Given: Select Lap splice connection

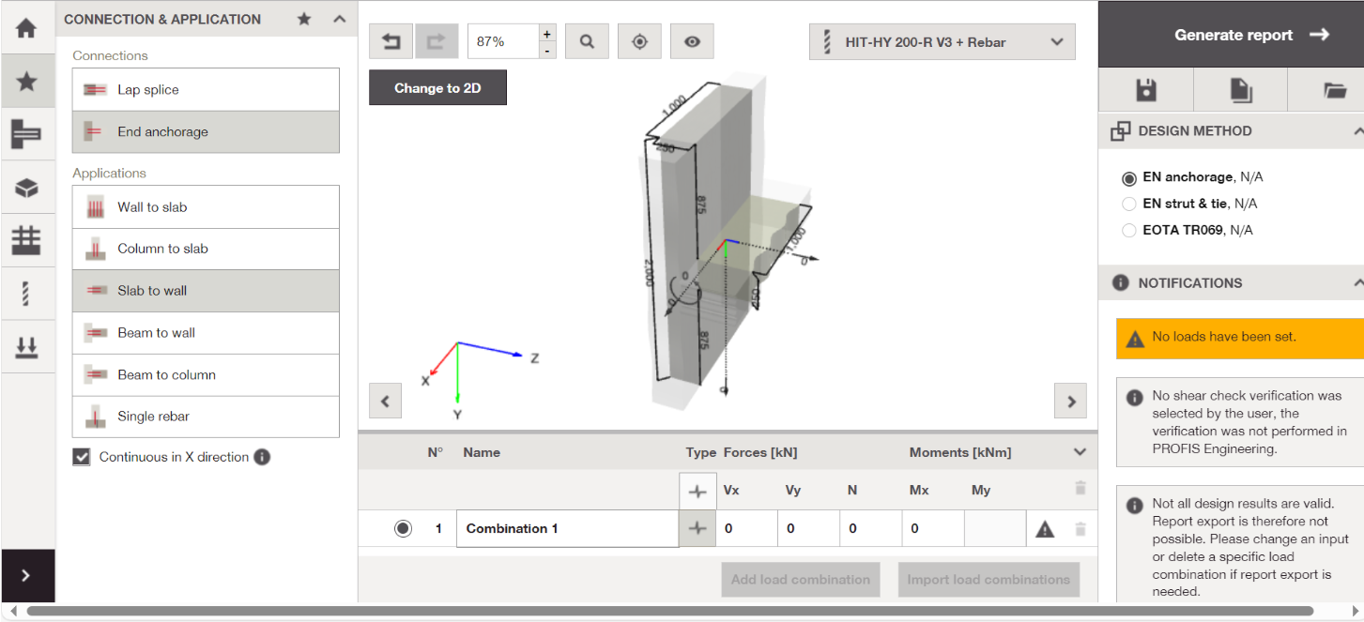Looking at the screenshot, I should click(206, 90).
